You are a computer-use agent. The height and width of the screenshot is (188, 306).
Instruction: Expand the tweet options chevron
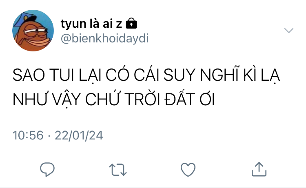coord(289,31)
